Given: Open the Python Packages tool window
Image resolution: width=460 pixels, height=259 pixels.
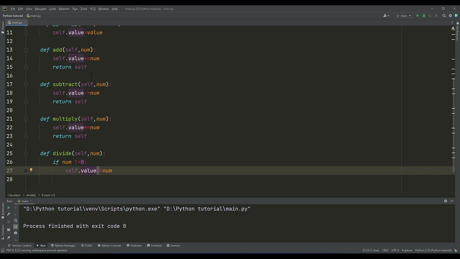Looking at the screenshot, I should (x=63, y=245).
